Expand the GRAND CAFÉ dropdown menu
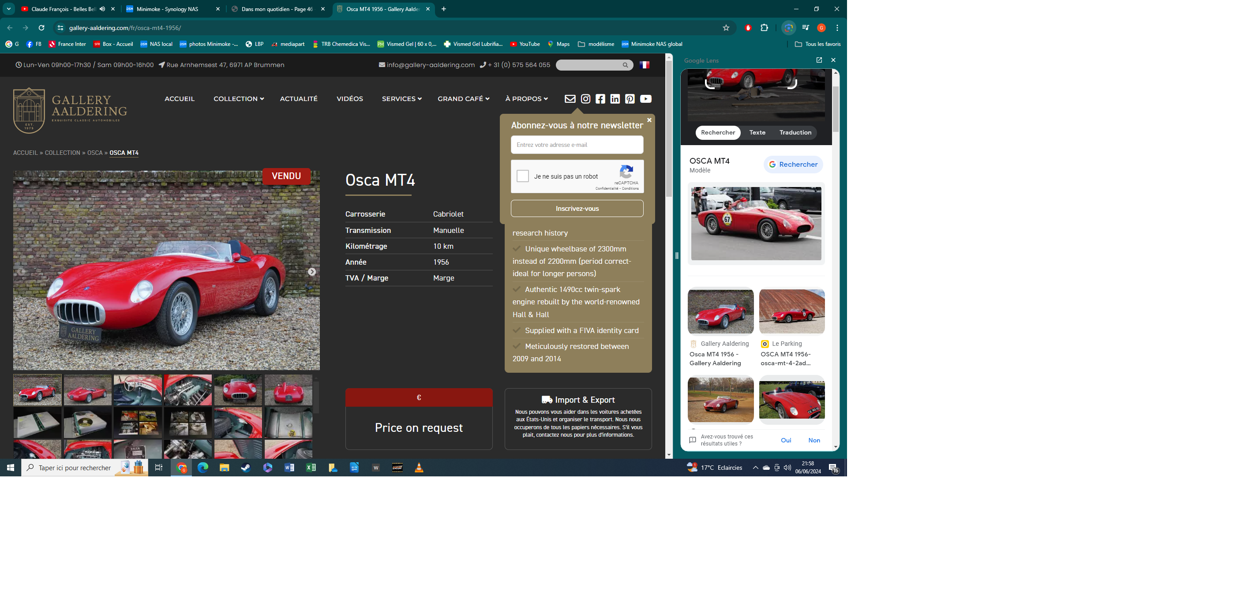 pos(463,99)
